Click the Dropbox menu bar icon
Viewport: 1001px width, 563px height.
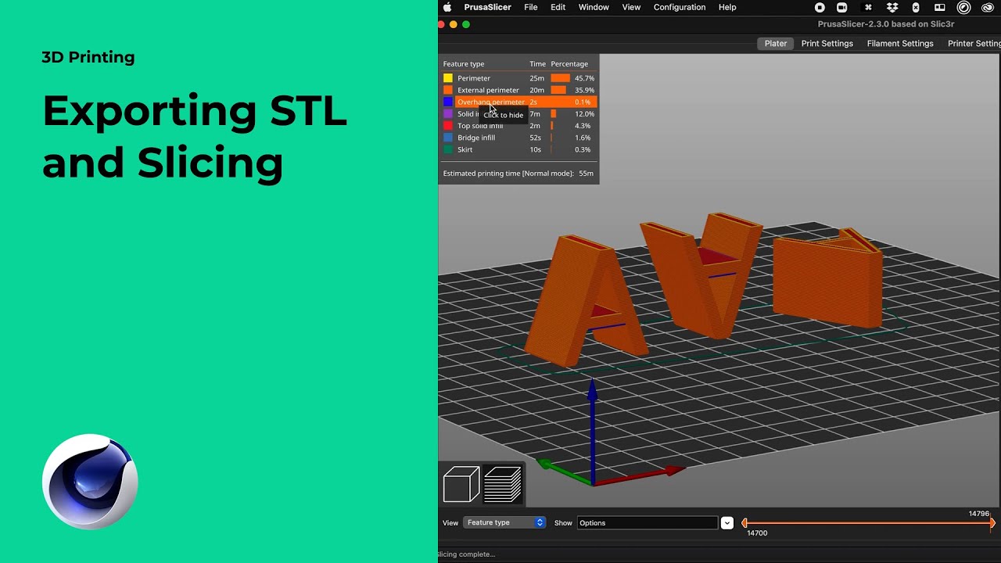(x=892, y=7)
